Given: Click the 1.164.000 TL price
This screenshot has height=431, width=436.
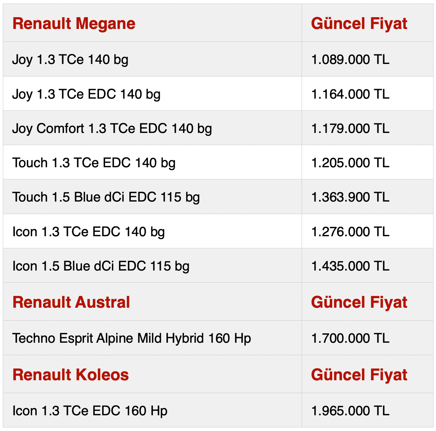Looking at the screenshot, I should tap(350, 94).
